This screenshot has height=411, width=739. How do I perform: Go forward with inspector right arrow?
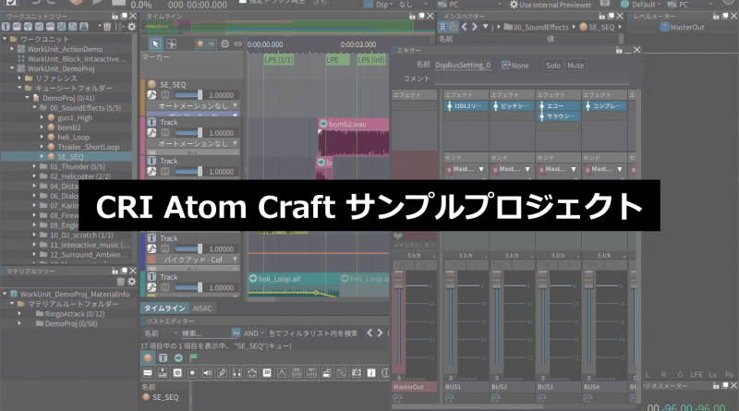[x=475, y=27]
